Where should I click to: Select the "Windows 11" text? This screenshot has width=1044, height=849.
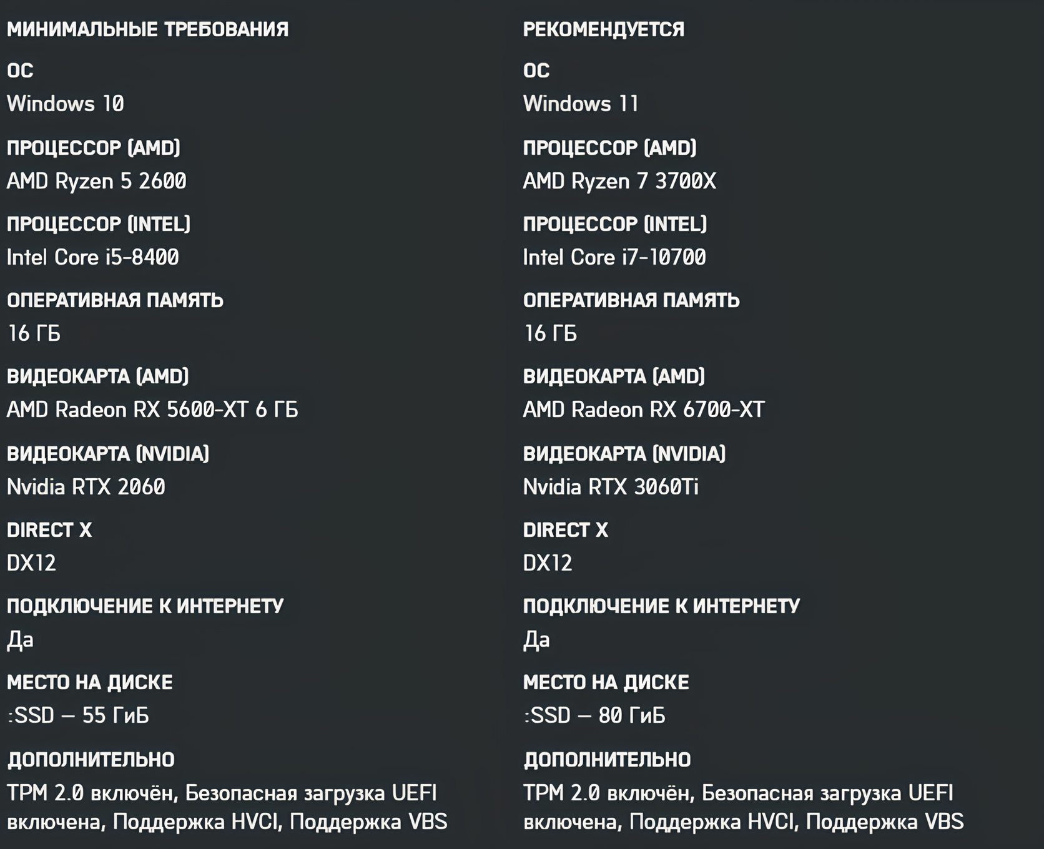point(581,104)
